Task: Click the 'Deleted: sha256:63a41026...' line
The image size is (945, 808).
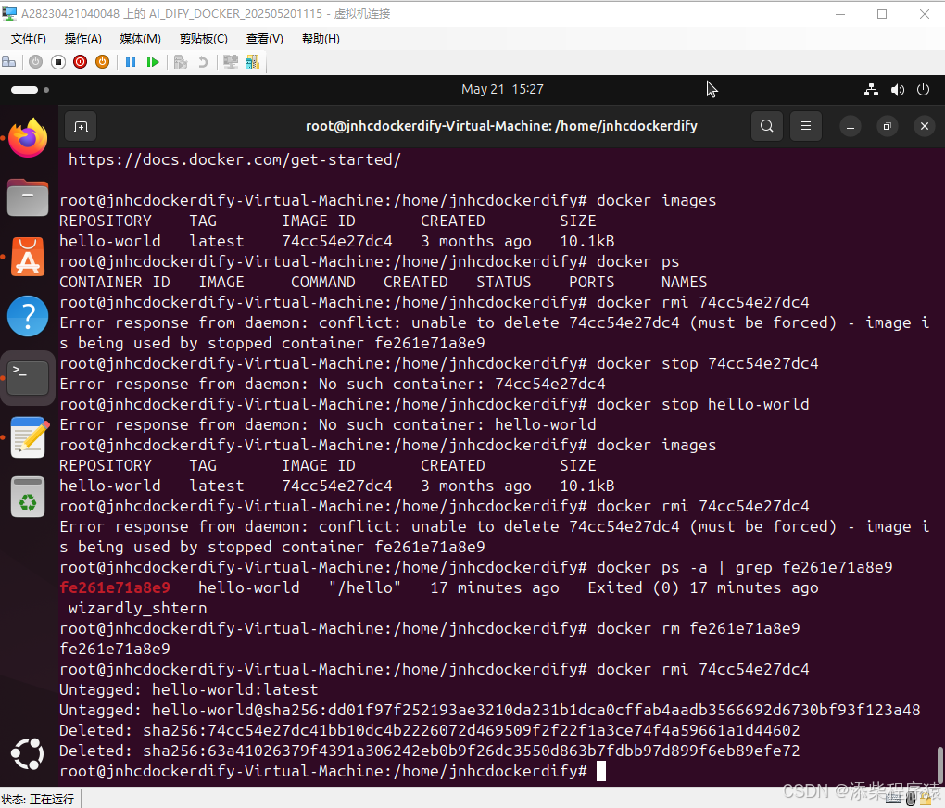Action: (430, 751)
